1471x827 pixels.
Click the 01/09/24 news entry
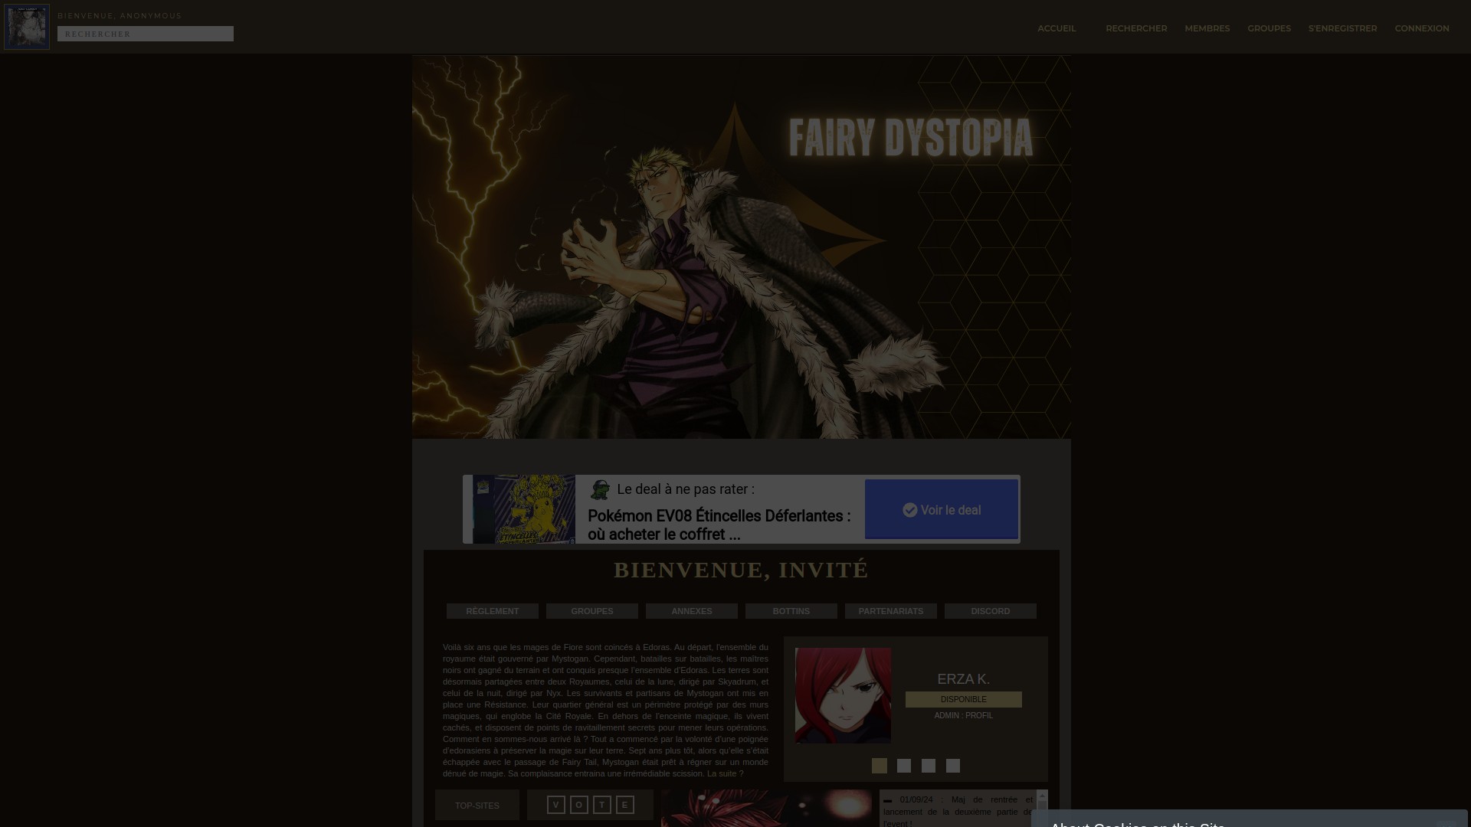point(958,811)
